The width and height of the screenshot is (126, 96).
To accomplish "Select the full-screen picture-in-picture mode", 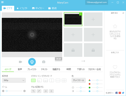I will pyautogui.click(x=33, y=80).
